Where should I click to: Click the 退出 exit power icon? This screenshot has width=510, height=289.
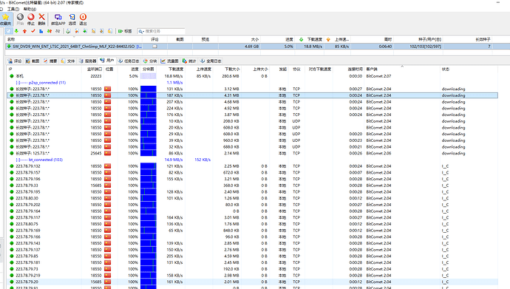tap(83, 19)
